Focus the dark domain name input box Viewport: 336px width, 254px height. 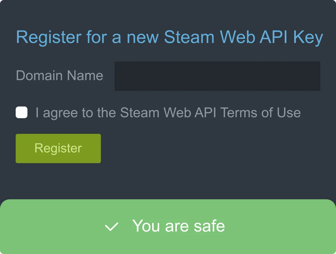[217, 76]
